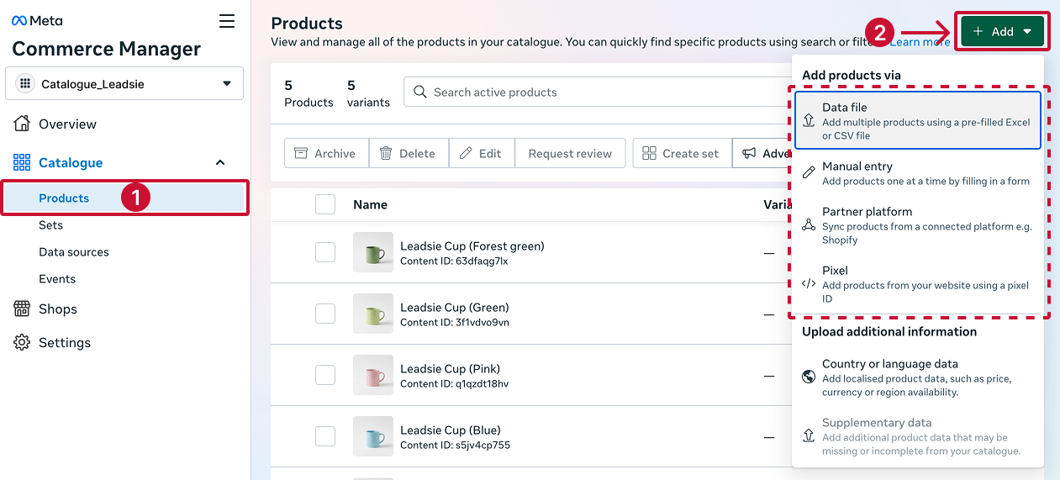Open the Pink cup thumbnail
The image size is (1060, 480).
tap(373, 375)
